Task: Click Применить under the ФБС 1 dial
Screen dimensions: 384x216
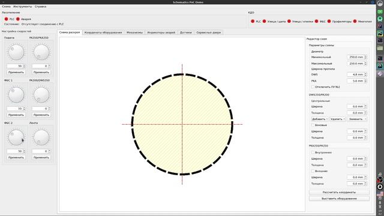Action: [16, 115]
